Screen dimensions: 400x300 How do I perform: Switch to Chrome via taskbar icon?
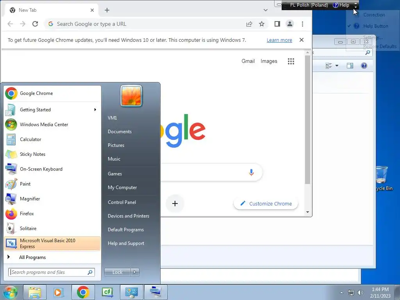[83, 292]
